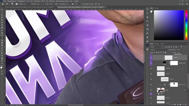Select the Rectangular Marquee tool
Screen dimensions: 189x106
(x=2, y=12)
